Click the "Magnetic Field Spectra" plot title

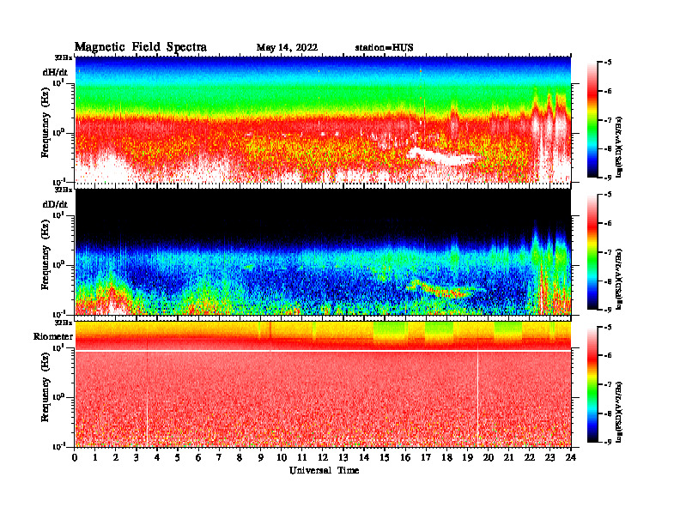point(141,47)
